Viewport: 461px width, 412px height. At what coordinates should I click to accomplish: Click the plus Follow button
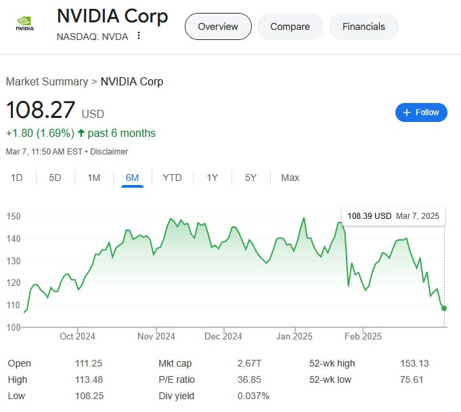[421, 112]
